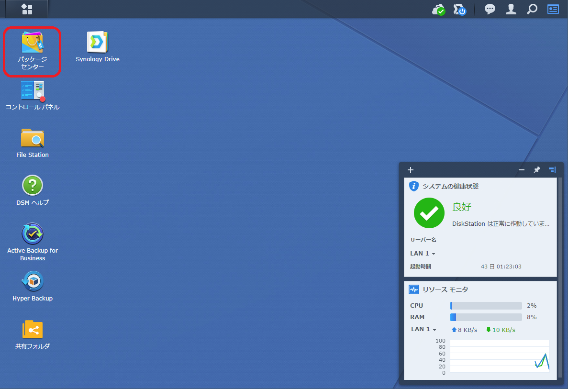Click the cloud sync status icon

tap(438, 10)
